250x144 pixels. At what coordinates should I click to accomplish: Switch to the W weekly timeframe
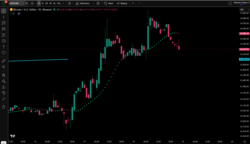tap(50, 3)
